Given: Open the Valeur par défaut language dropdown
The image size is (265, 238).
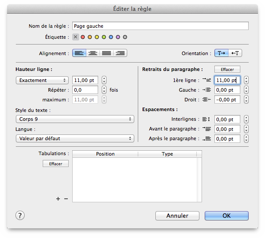Looking at the screenshot, I should click(75, 138).
